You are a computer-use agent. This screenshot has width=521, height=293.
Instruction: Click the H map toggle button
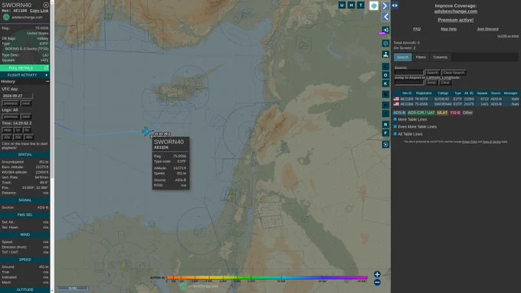click(351, 5)
